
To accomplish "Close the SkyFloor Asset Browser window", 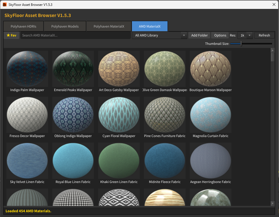I will 274,5.
